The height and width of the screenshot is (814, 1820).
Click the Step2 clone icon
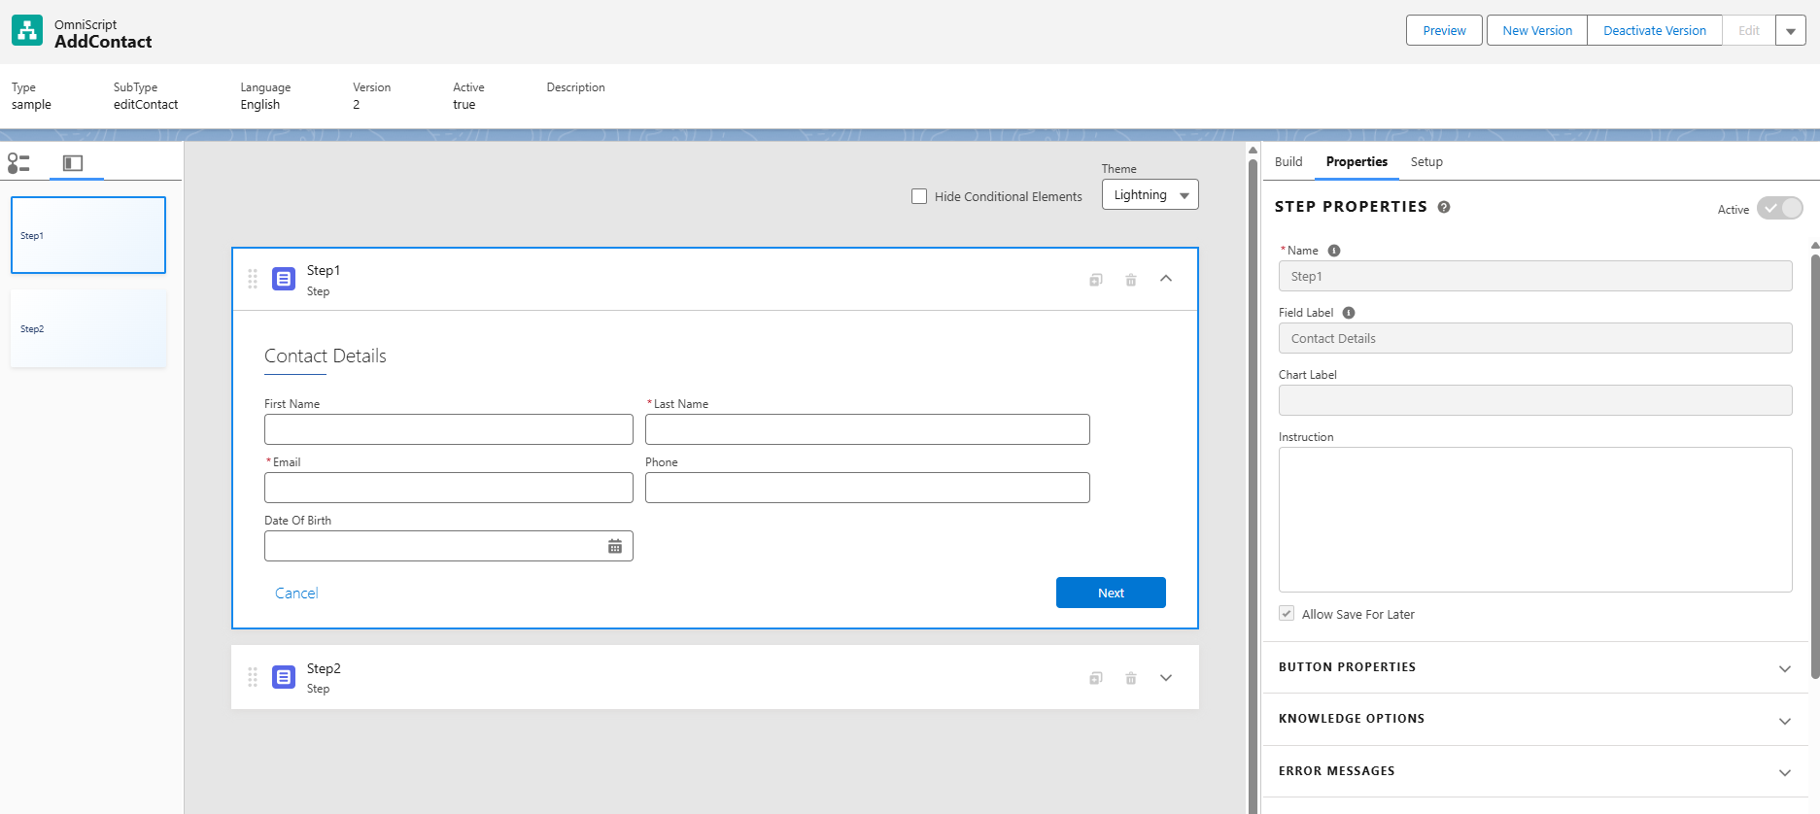1096,678
